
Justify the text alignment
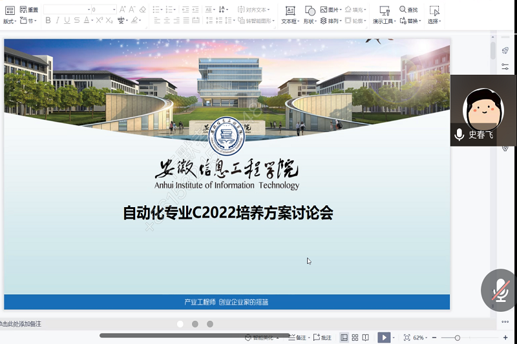[186, 21]
